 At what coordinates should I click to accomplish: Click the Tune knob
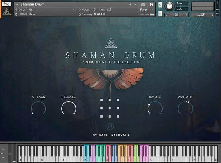tap(170, 6)
